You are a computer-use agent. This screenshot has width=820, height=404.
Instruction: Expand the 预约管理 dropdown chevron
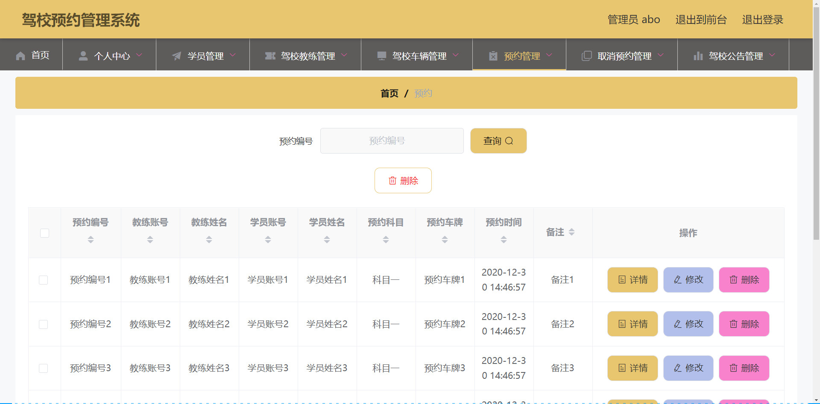(549, 55)
